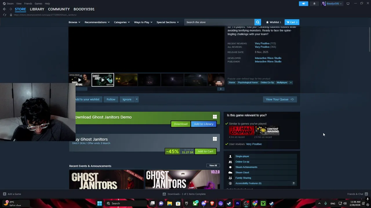Expand the Recommendations dropdown
This screenshot has width=371, height=208.
pyautogui.click(x=97, y=22)
